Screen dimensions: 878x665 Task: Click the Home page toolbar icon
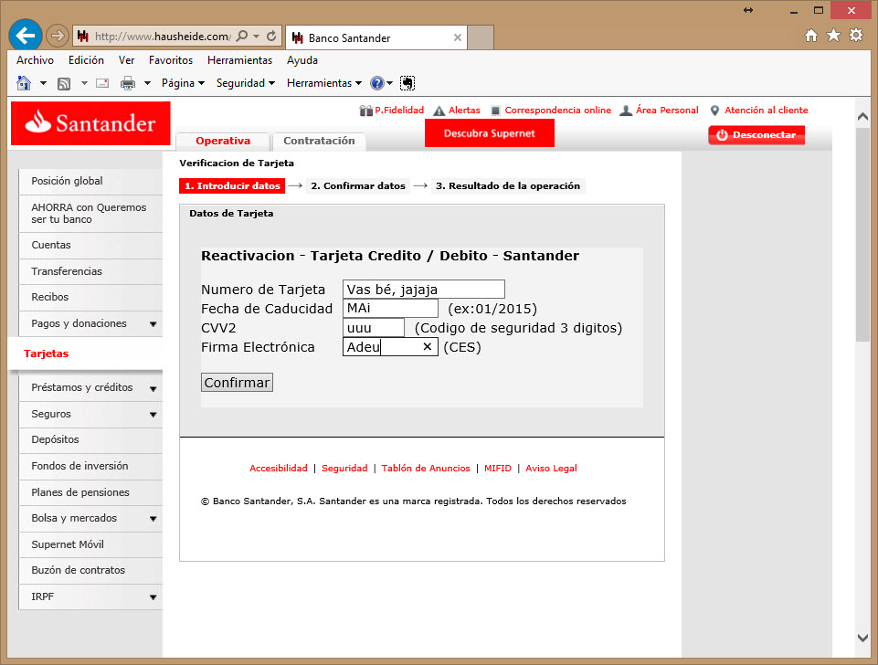[24, 83]
